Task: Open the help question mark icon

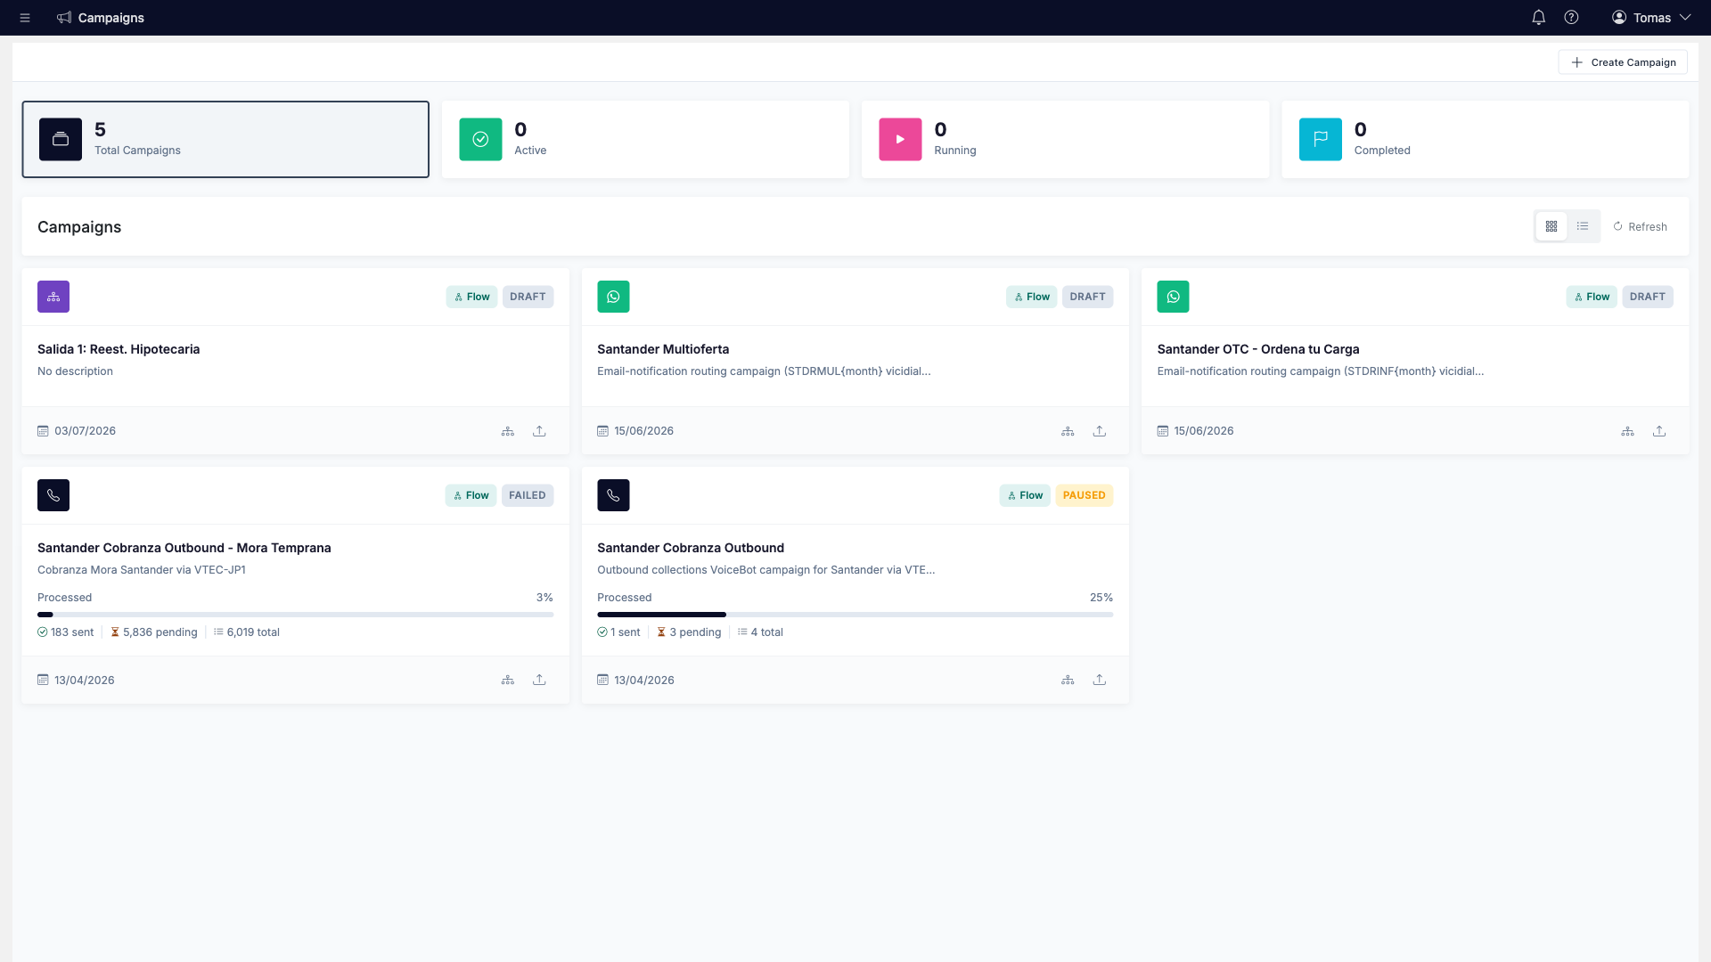Action: tap(1571, 18)
